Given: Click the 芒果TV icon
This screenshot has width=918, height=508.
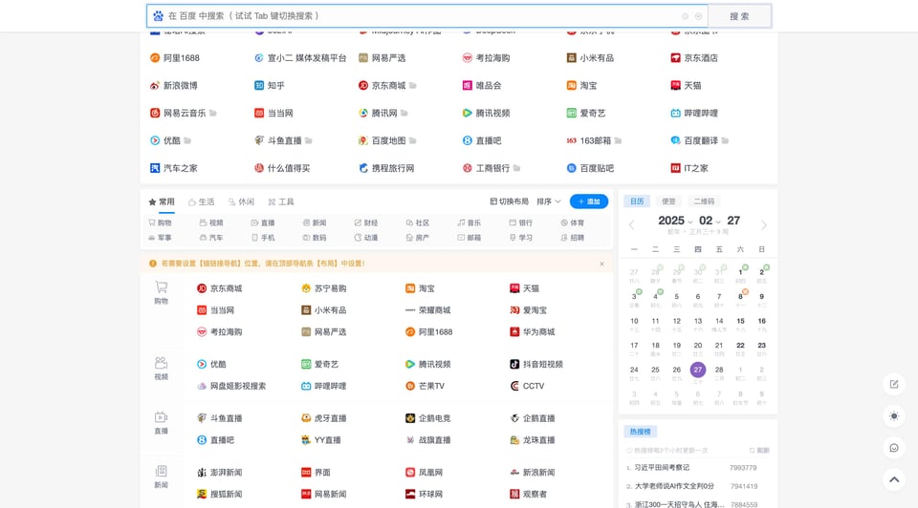Looking at the screenshot, I should (x=410, y=386).
